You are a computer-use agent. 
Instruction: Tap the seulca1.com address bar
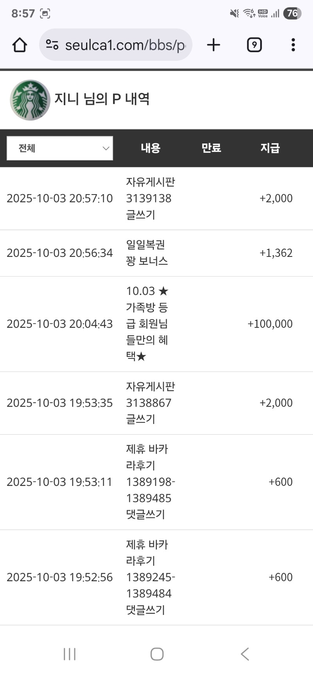tap(125, 45)
